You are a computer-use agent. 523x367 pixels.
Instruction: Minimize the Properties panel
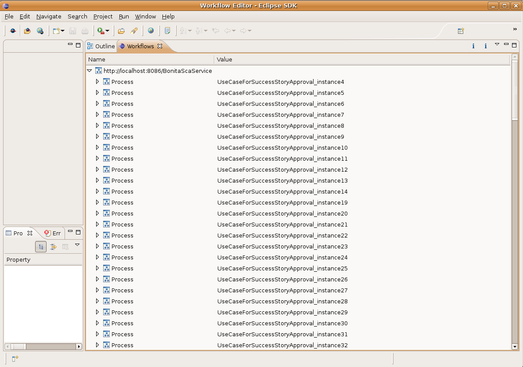click(70, 231)
